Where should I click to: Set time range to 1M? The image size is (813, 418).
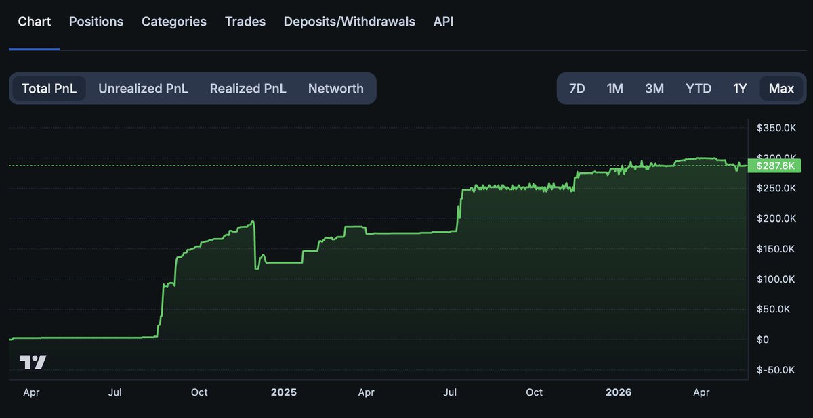click(x=614, y=89)
